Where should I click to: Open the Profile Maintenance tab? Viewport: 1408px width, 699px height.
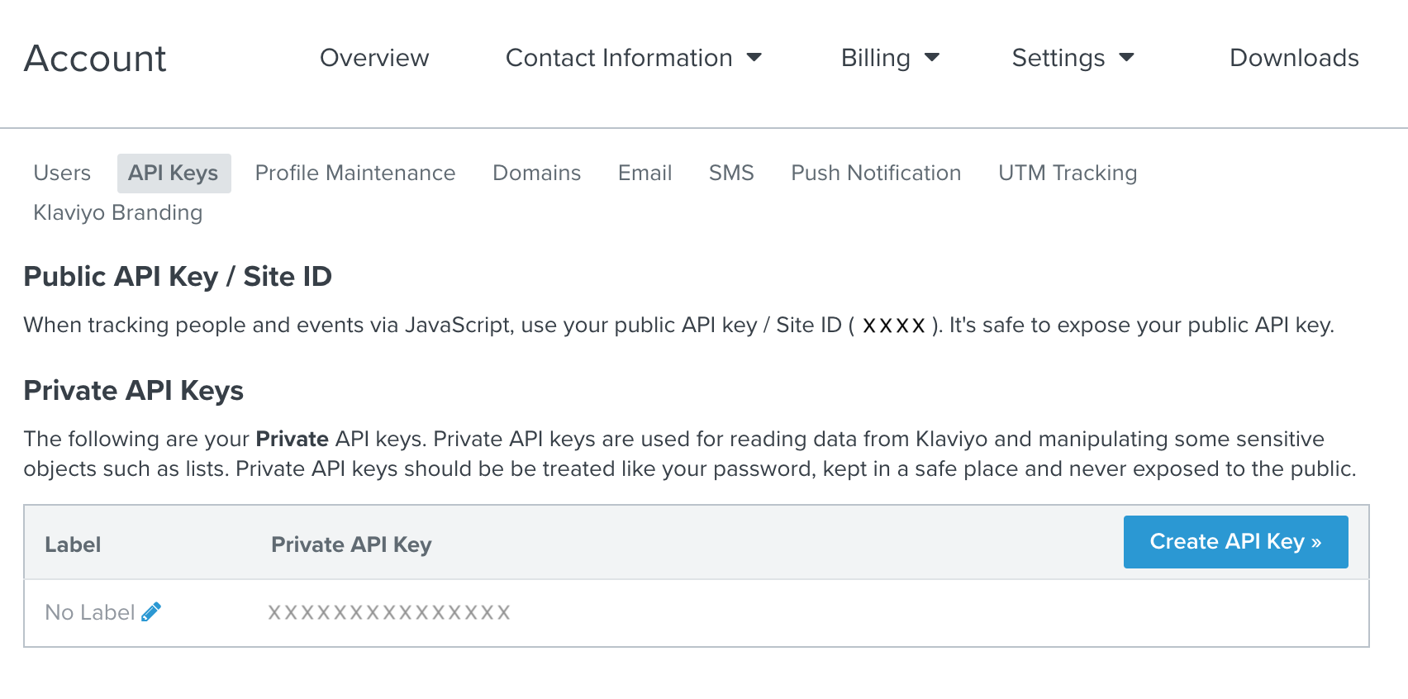point(355,173)
